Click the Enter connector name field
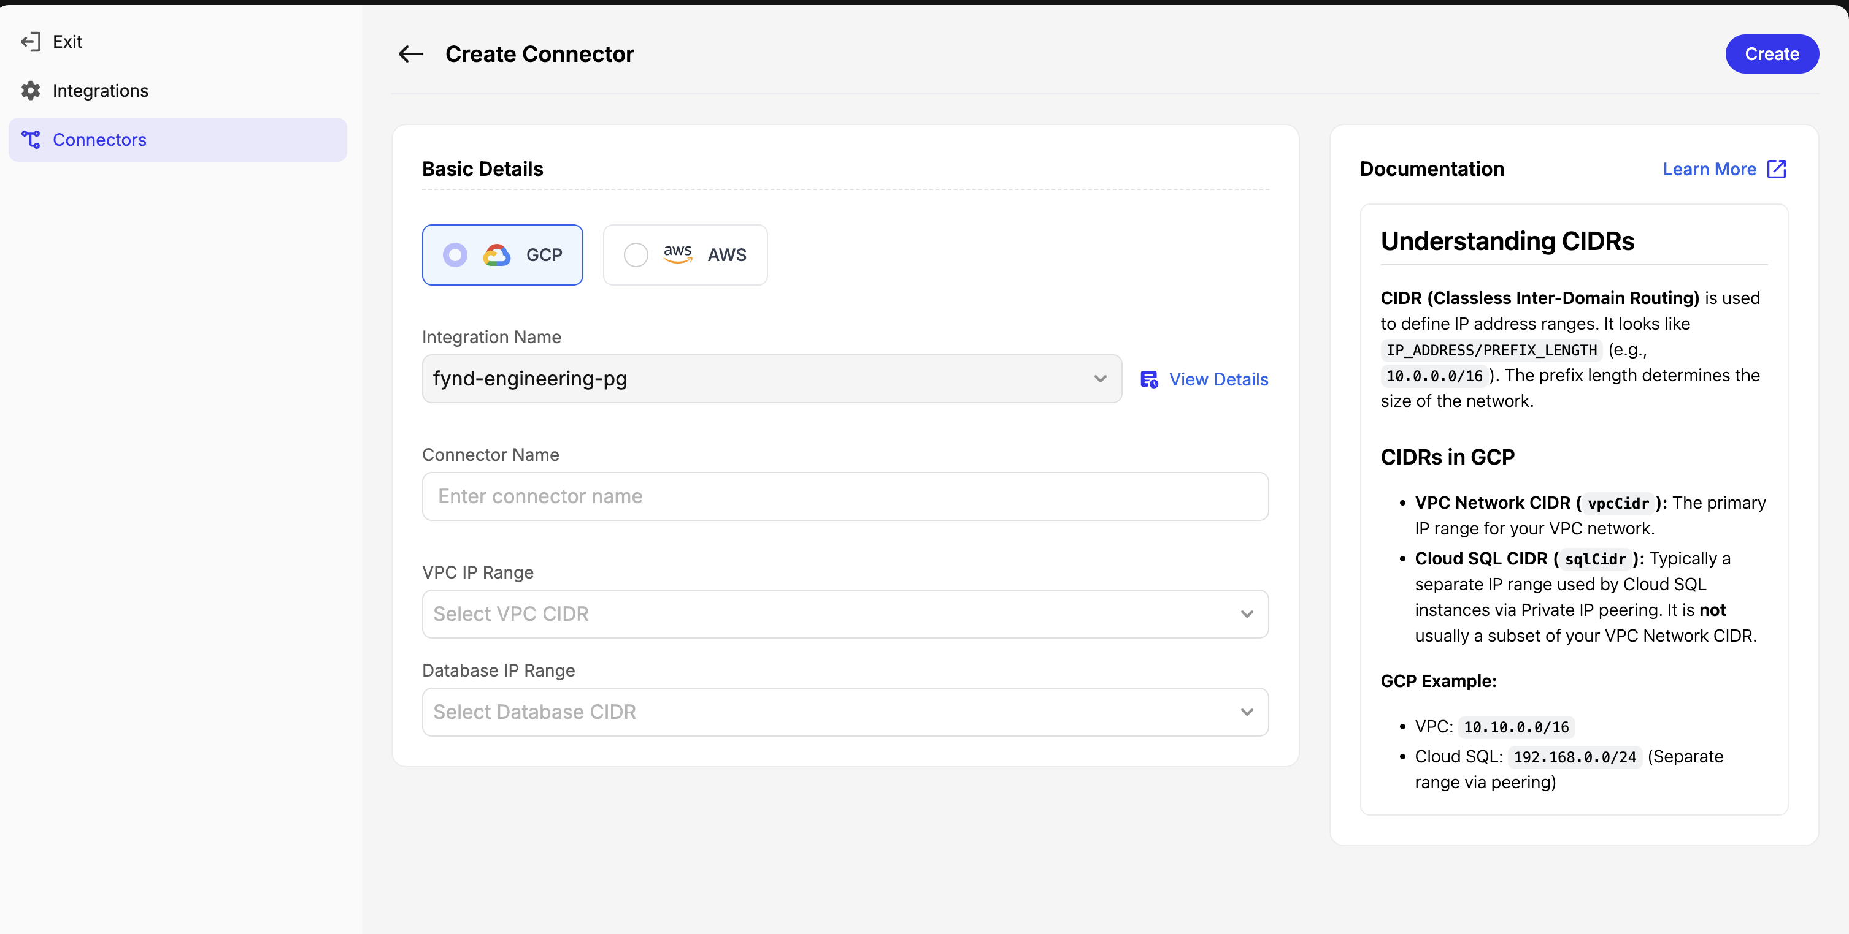Image resolution: width=1849 pixels, height=934 pixels. point(845,495)
